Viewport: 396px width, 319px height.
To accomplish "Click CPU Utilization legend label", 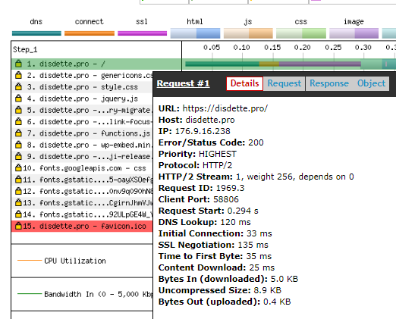I will pos(75,261).
